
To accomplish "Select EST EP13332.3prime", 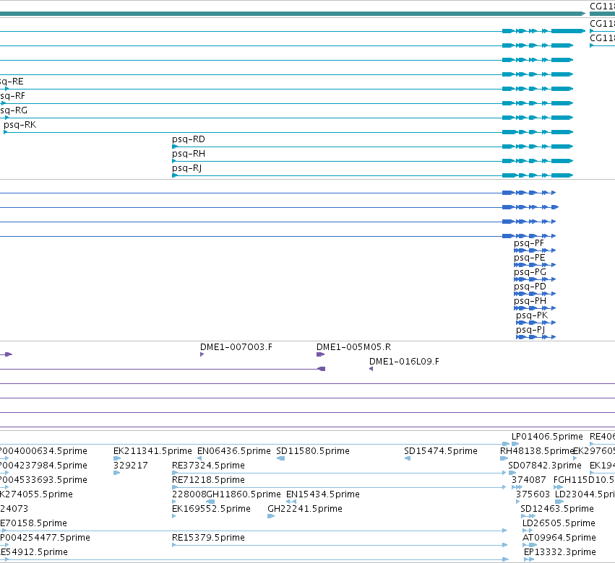I will point(560,552).
